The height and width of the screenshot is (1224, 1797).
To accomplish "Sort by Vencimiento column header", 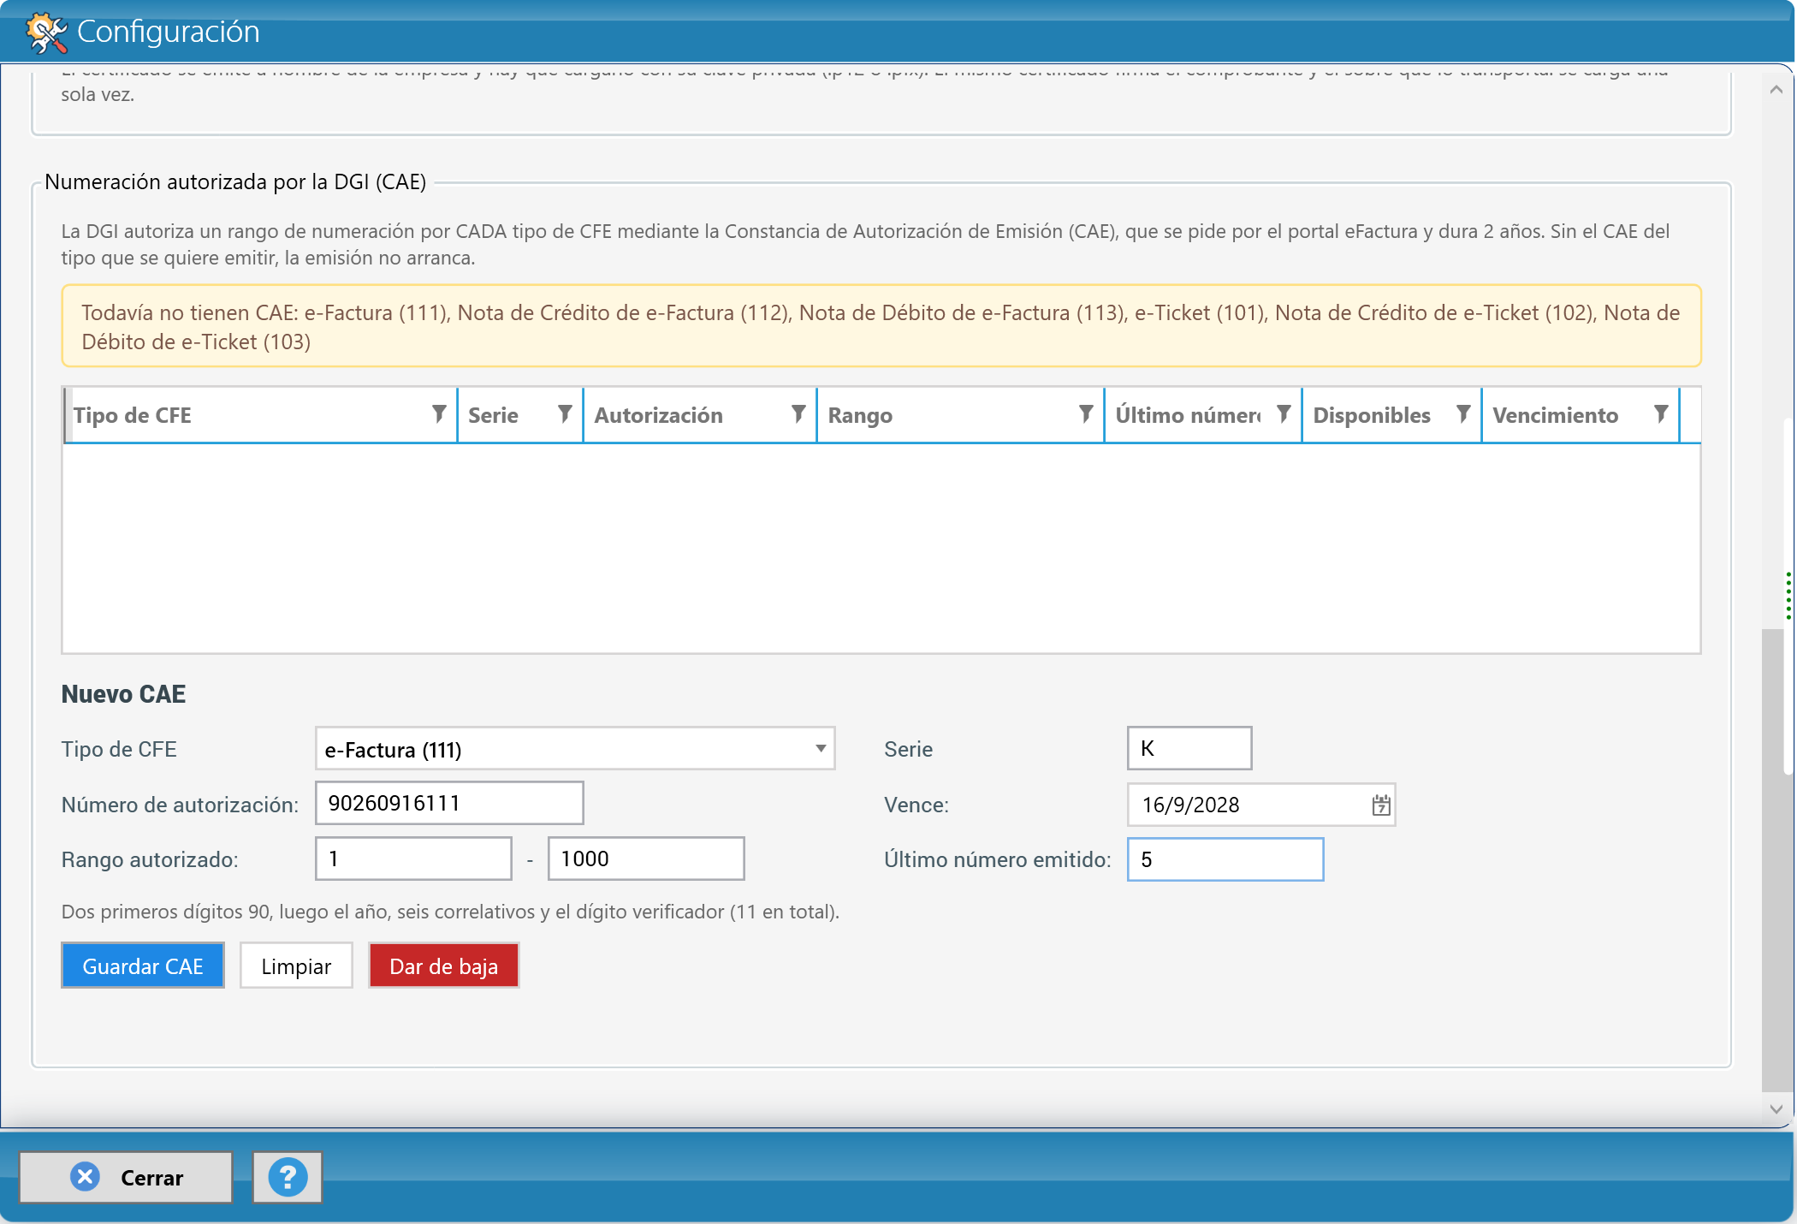I will coord(1556,415).
